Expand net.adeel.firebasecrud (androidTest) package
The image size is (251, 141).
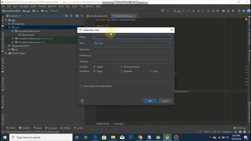13,38
